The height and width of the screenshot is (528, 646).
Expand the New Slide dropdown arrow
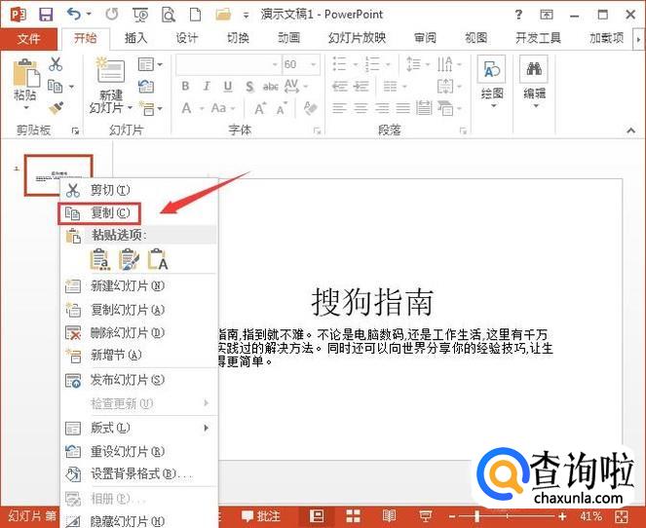130,108
